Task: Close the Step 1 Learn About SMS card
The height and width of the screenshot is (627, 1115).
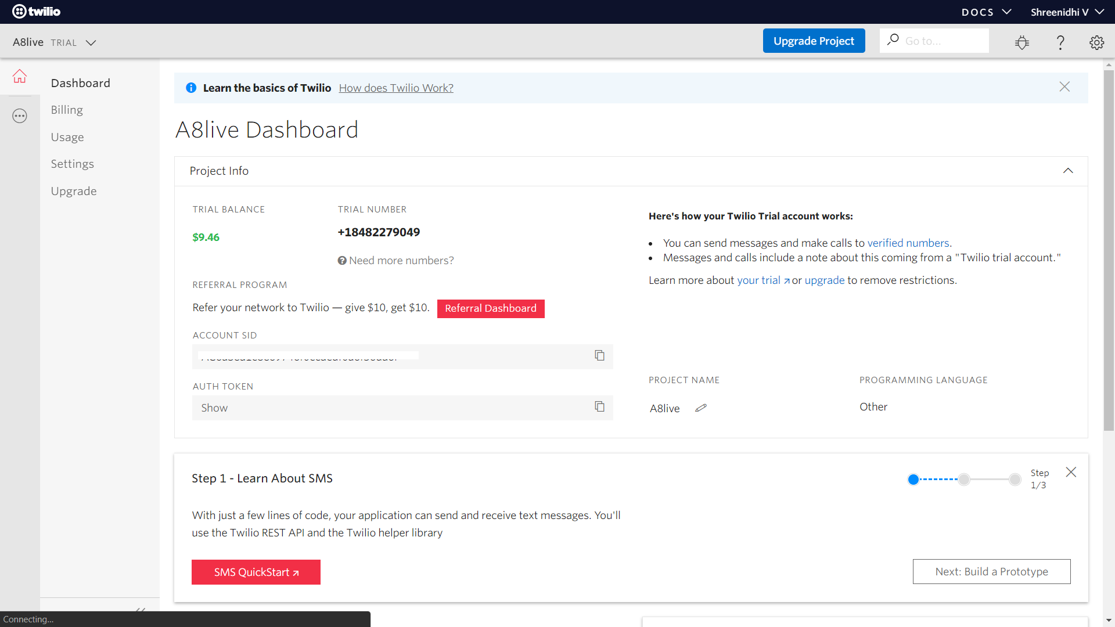Action: (x=1071, y=472)
